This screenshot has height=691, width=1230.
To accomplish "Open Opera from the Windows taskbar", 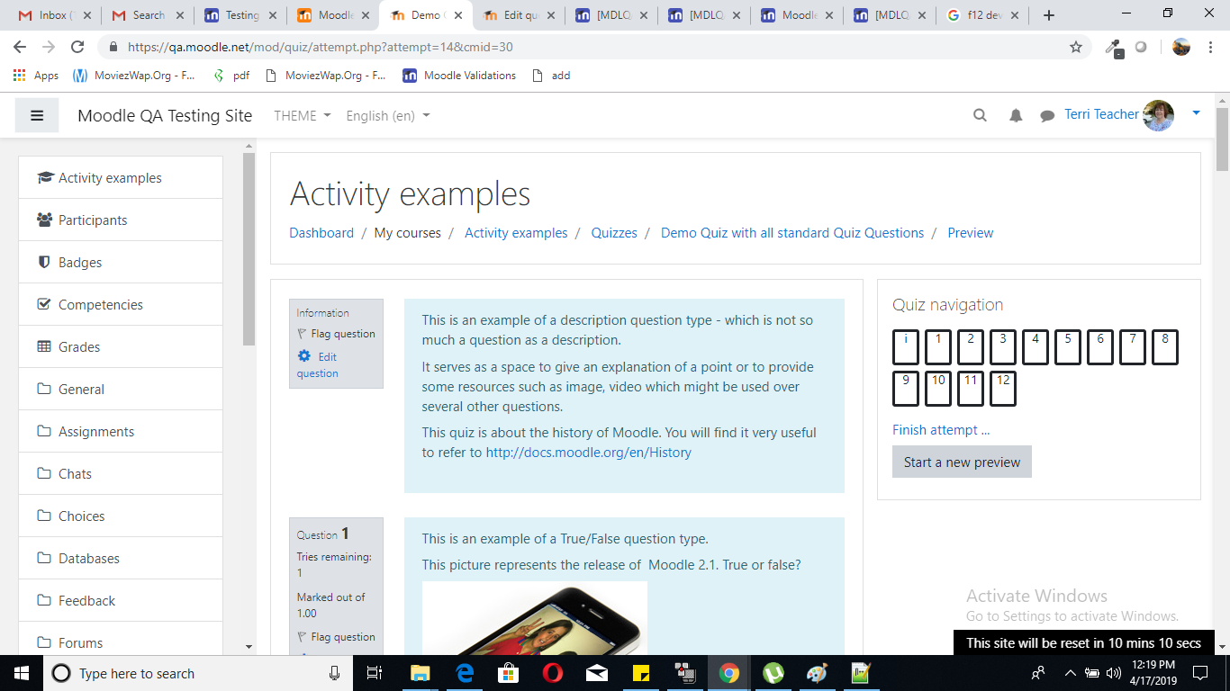I will tap(553, 673).
